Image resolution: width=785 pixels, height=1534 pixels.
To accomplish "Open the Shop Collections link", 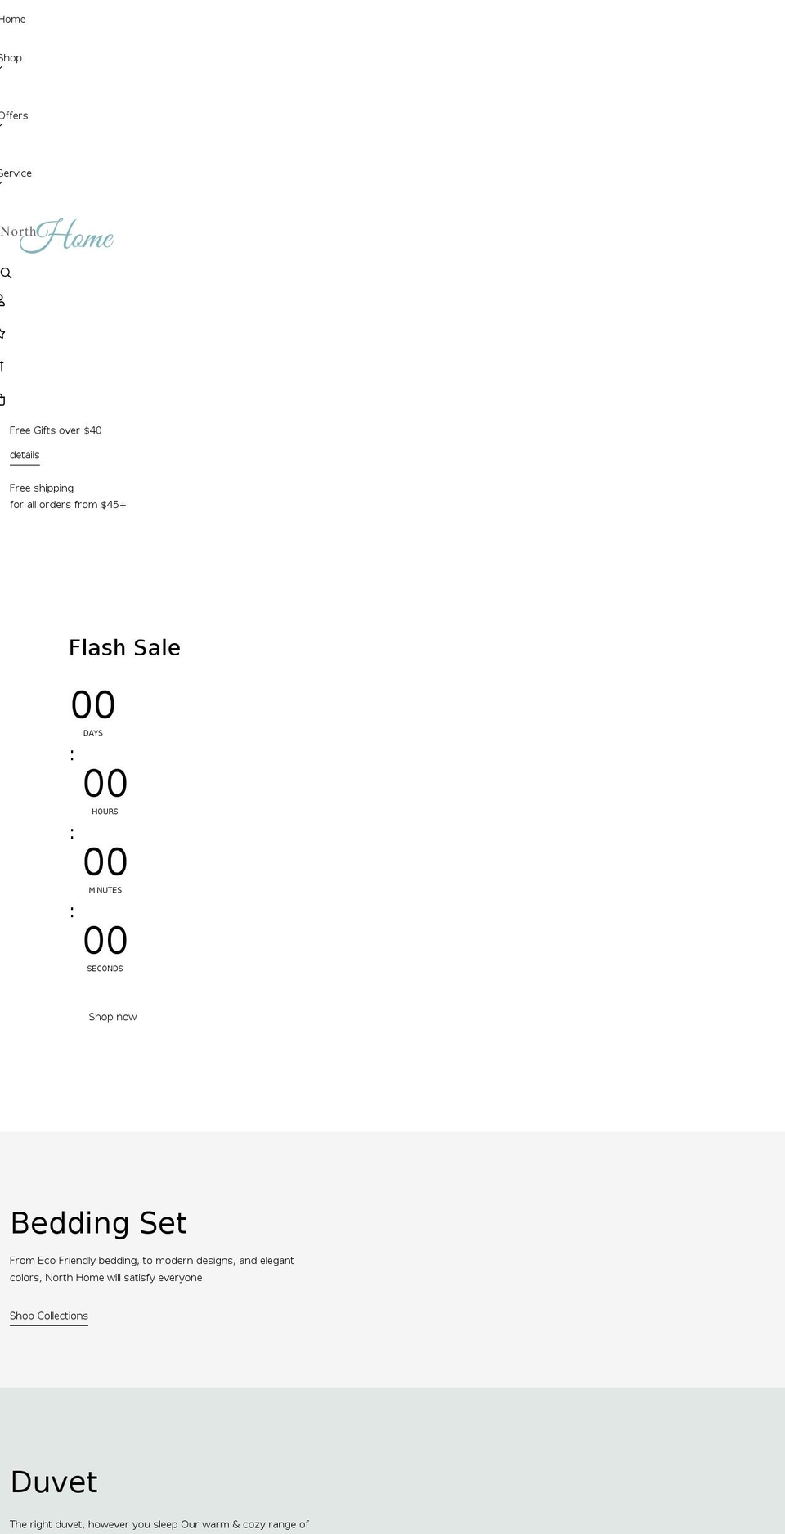I will click(48, 1316).
